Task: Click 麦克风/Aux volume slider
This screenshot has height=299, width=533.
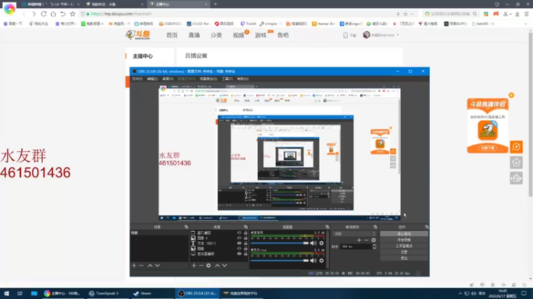Action: click(x=279, y=260)
